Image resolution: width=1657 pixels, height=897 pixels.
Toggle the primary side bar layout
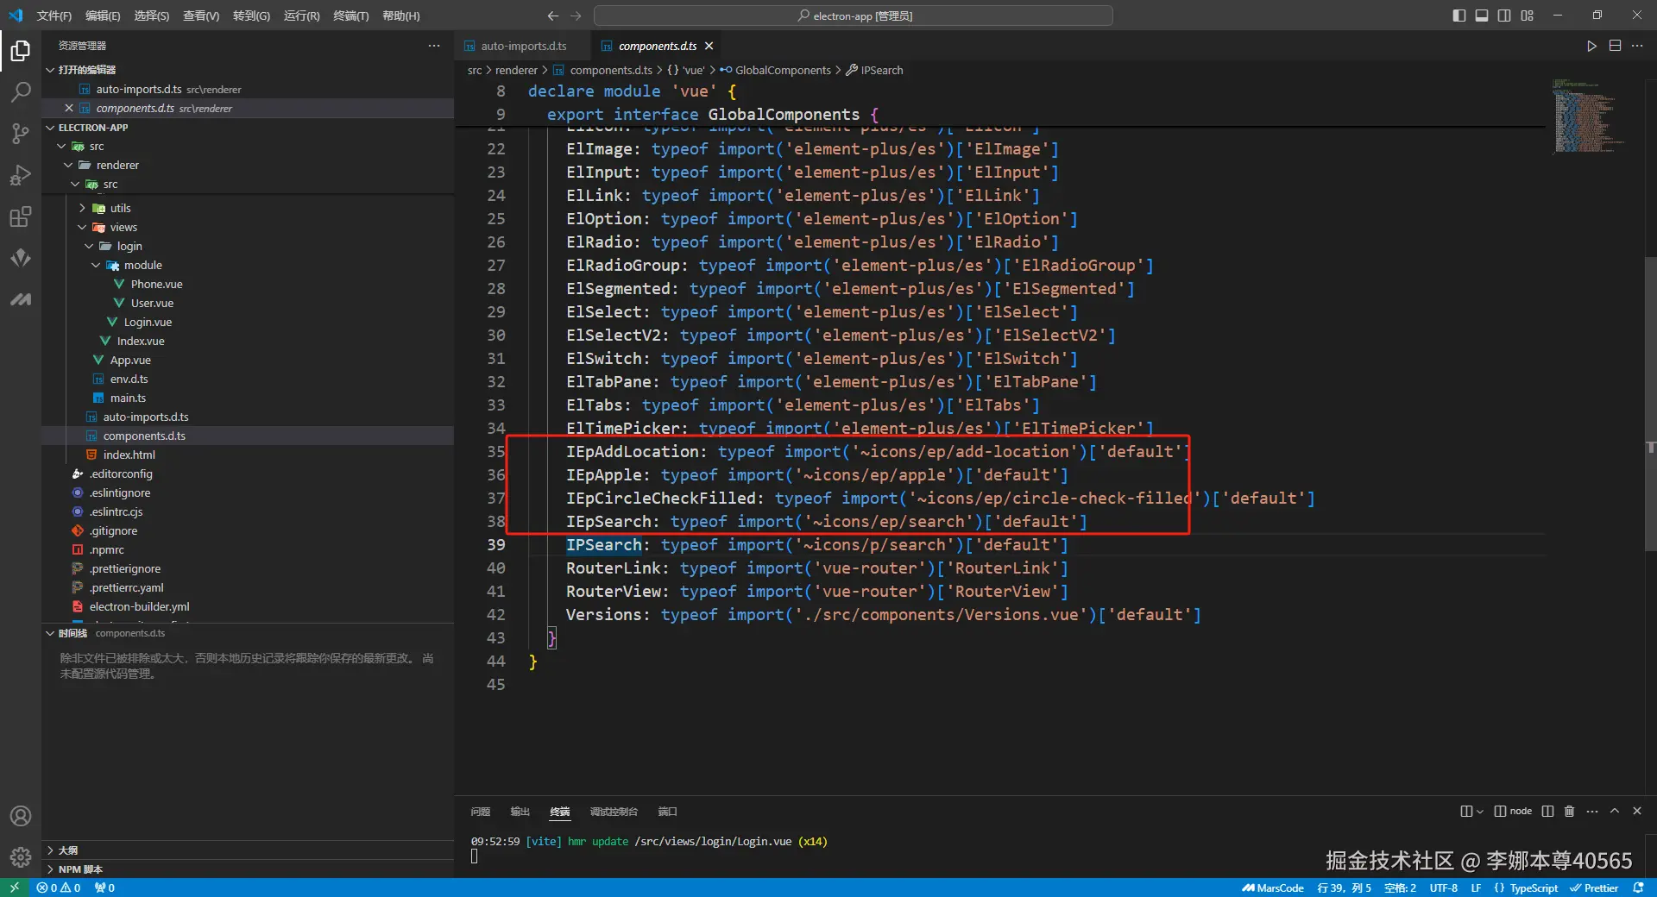[x=1459, y=16]
